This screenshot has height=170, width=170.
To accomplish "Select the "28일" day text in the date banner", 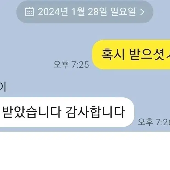I will (97, 12).
